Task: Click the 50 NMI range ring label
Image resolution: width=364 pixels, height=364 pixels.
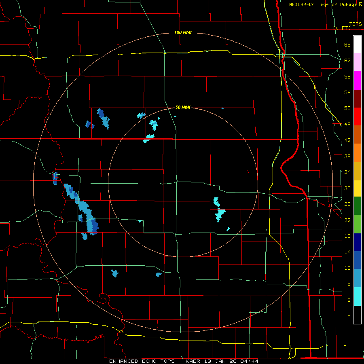Action: [x=183, y=107]
